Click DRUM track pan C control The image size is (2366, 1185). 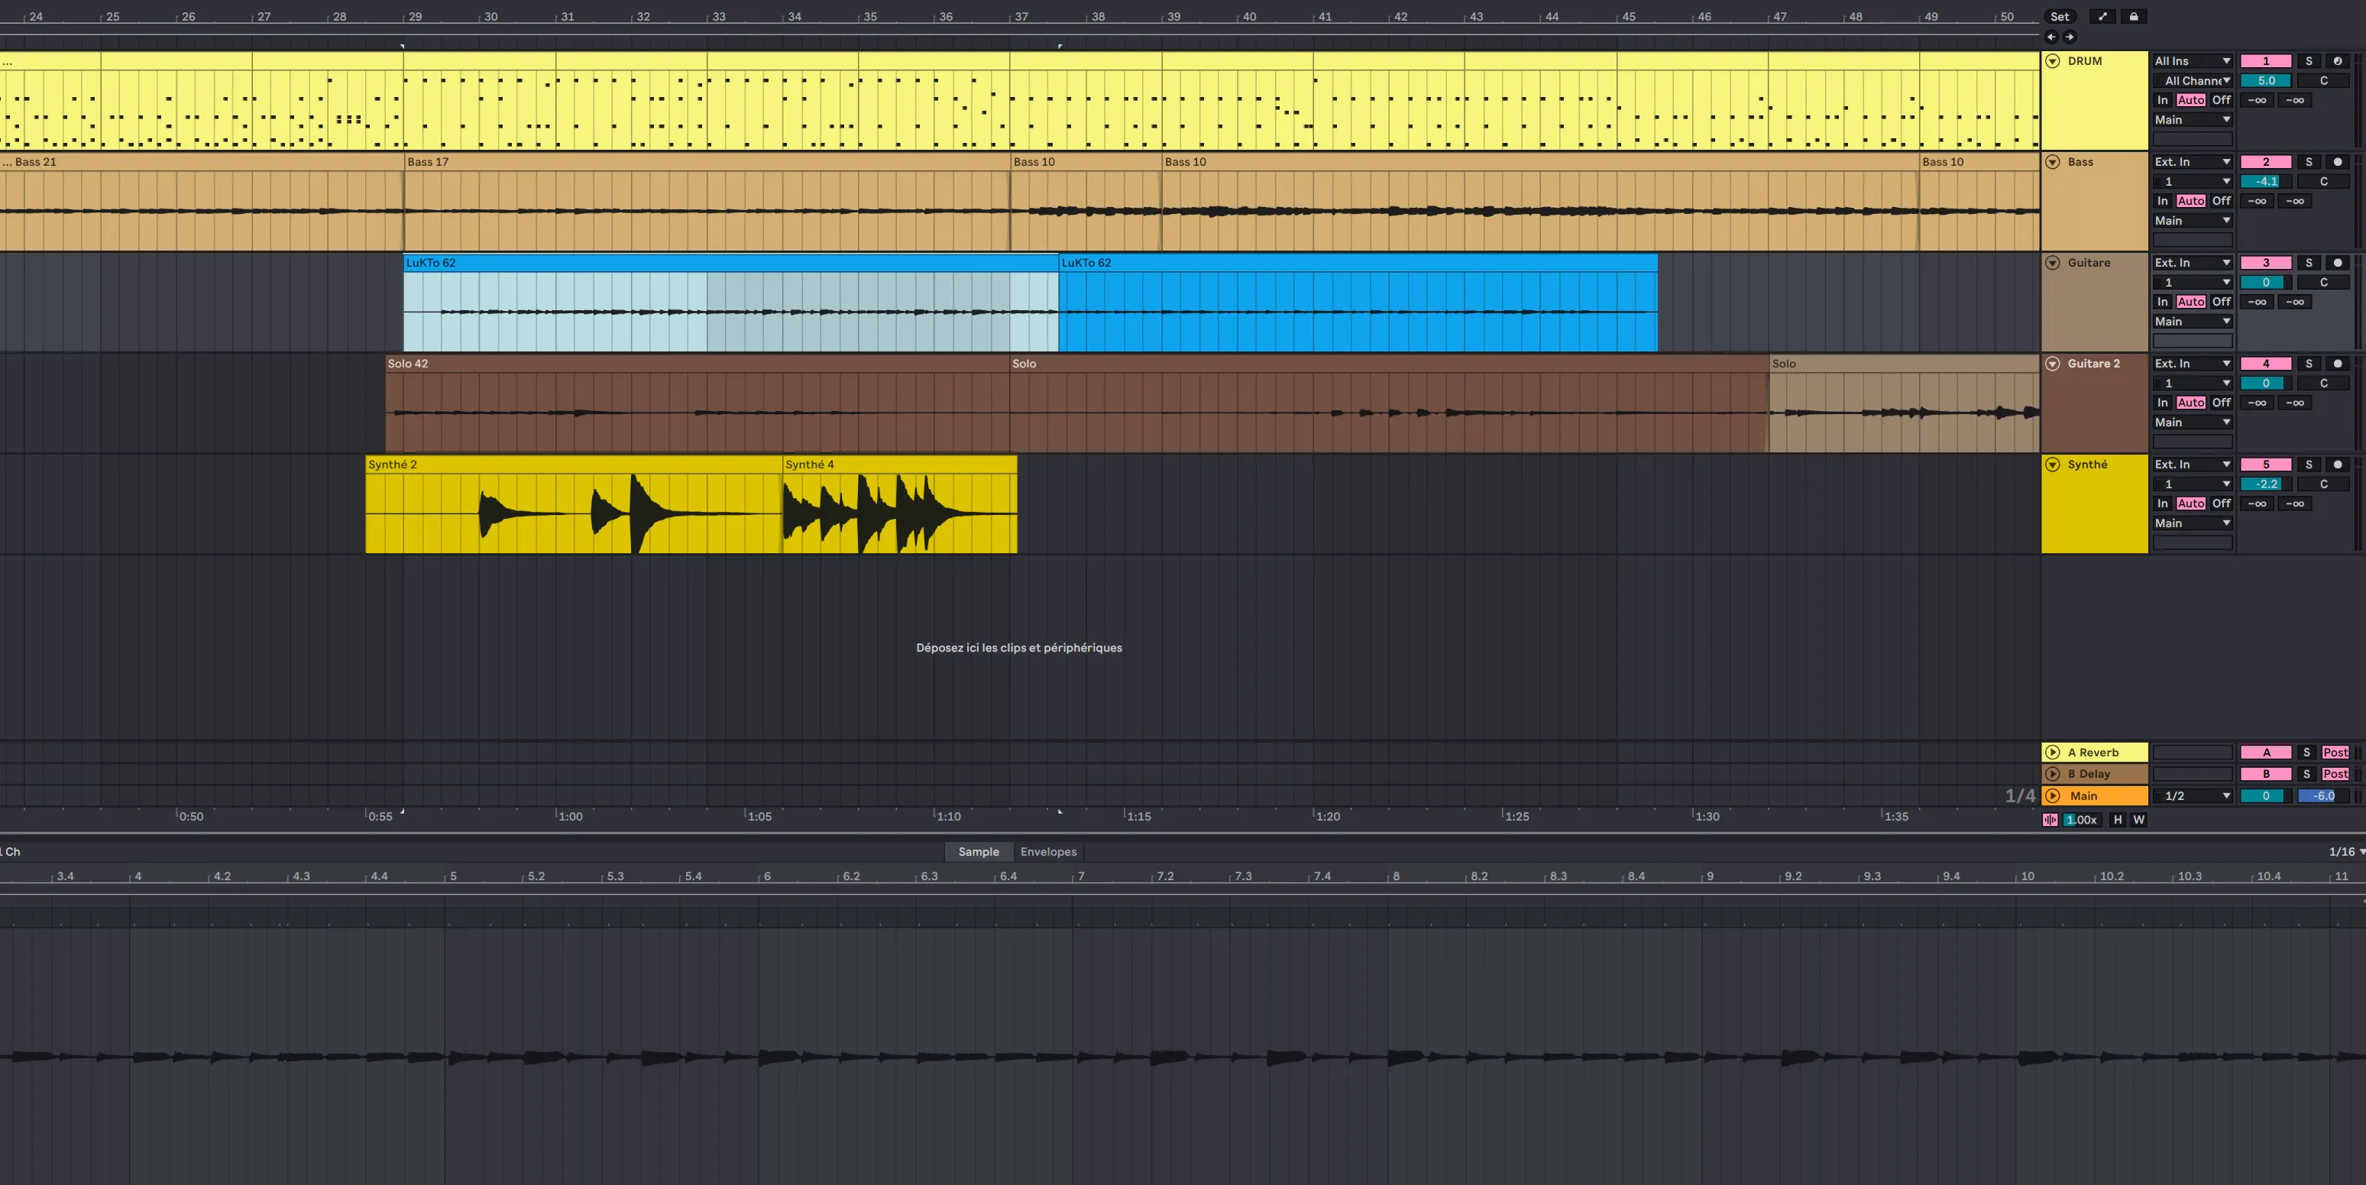[2324, 81]
